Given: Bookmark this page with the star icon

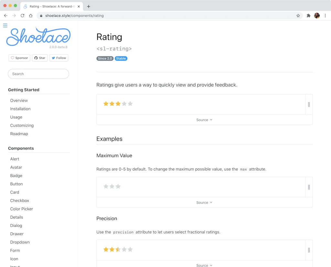Looking at the screenshot, I should (298, 15).
